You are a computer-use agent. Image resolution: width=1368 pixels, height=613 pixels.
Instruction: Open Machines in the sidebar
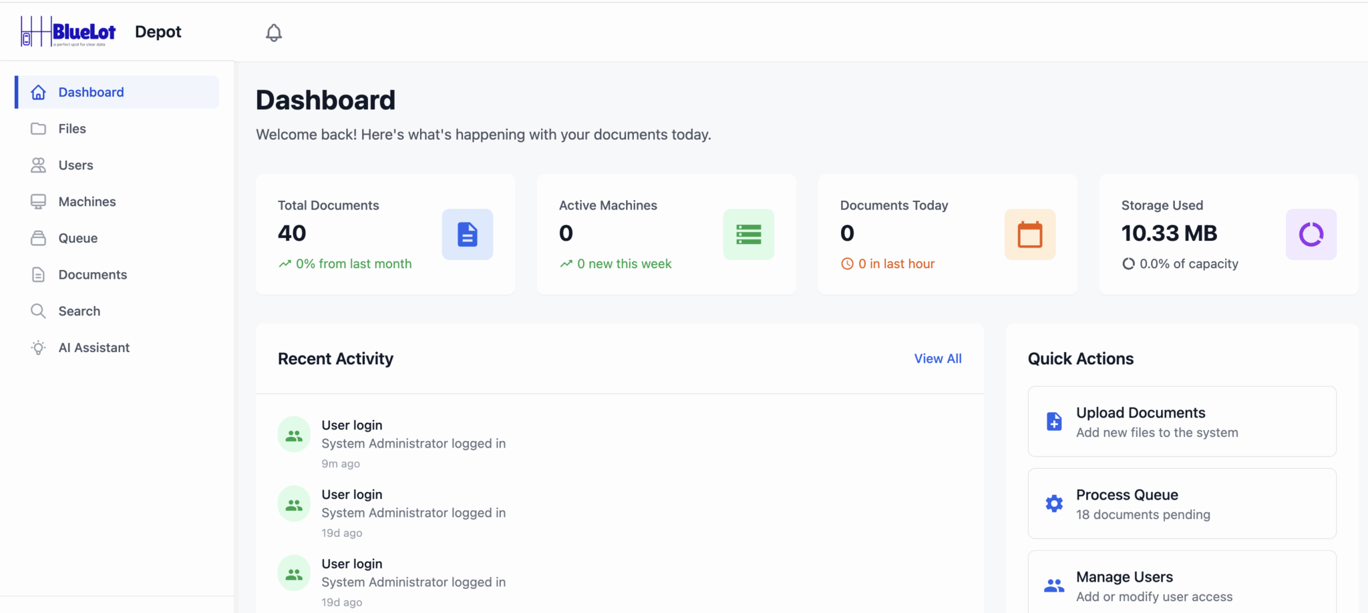87,201
